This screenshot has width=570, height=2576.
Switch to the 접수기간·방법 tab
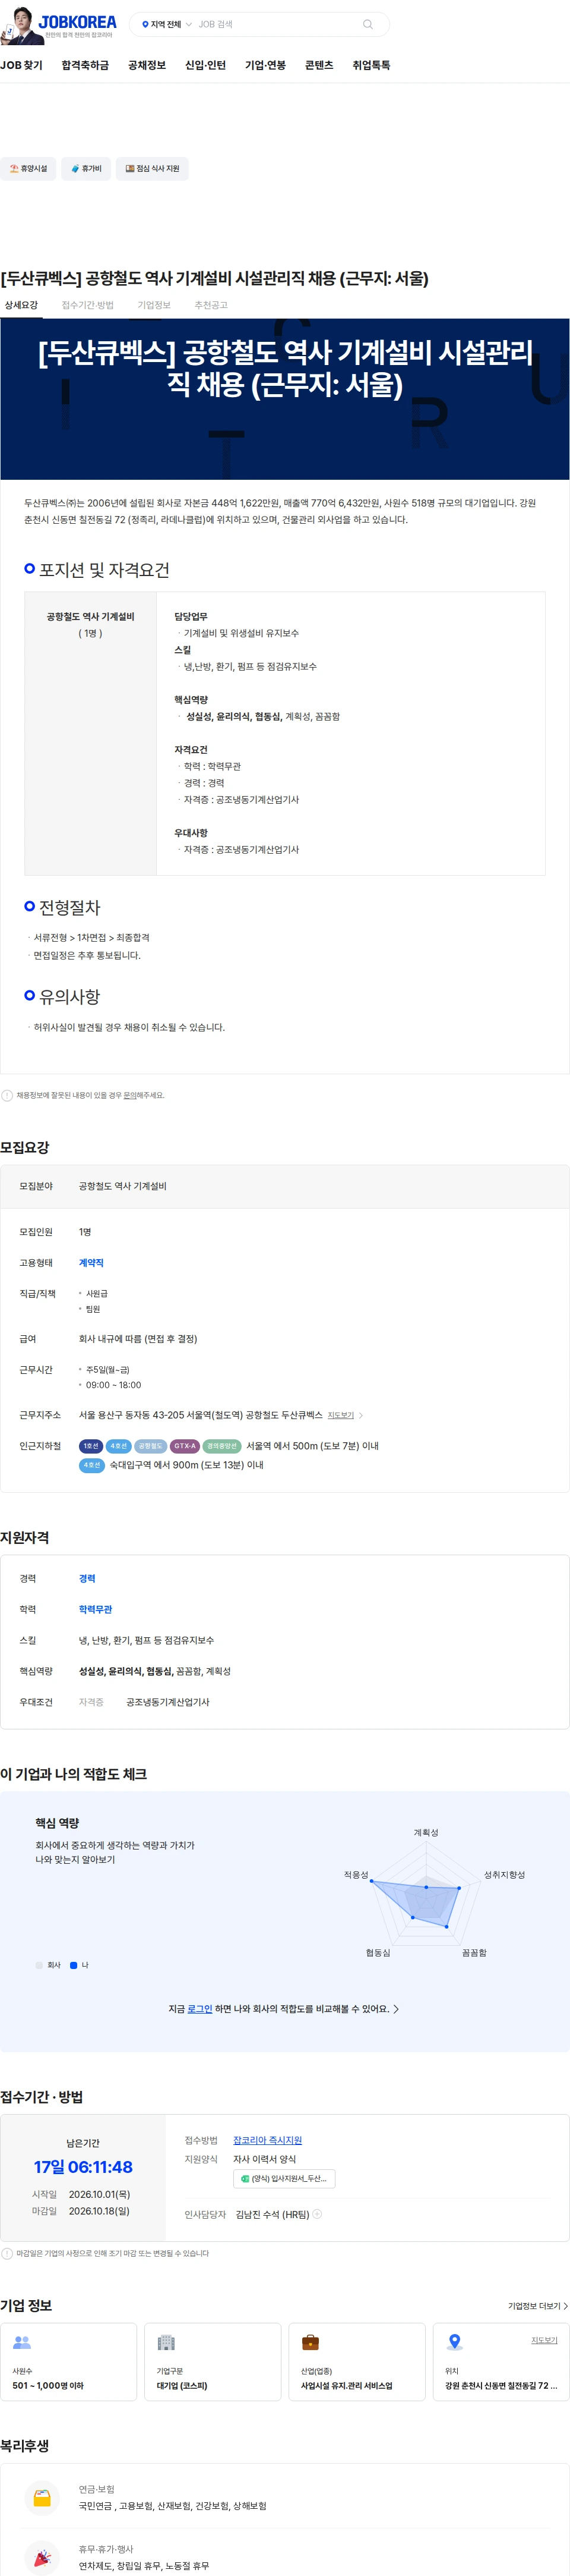pos(88,305)
